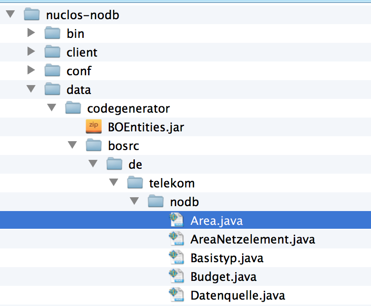
Task: Expand the bin folder
Action: click(x=31, y=32)
